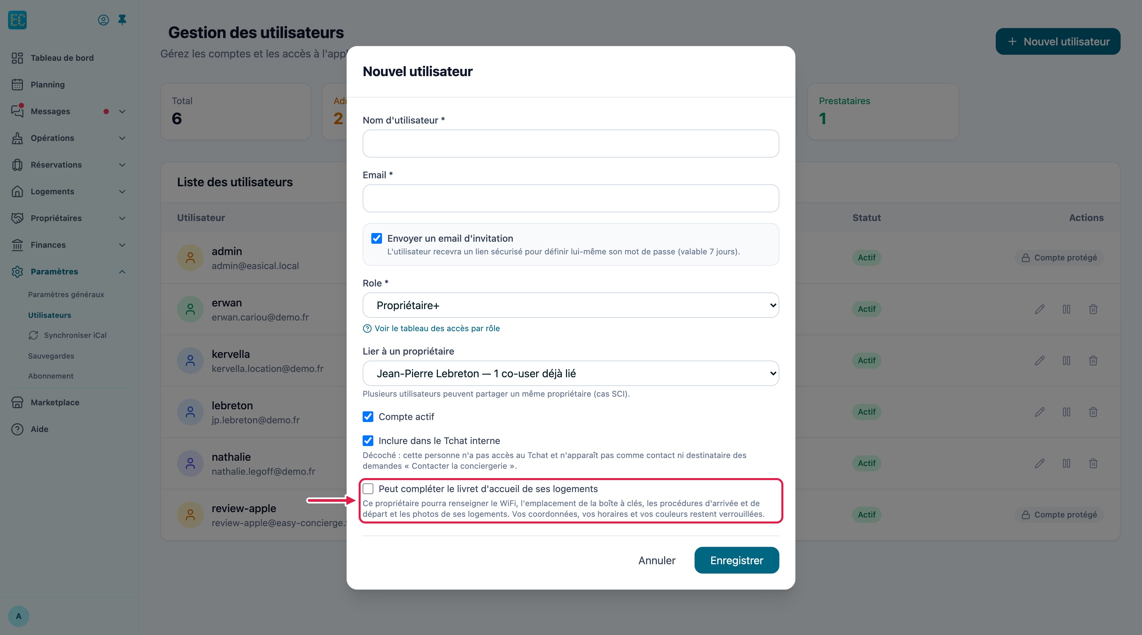Go to Paramètres généraux submenu item

click(x=66, y=294)
